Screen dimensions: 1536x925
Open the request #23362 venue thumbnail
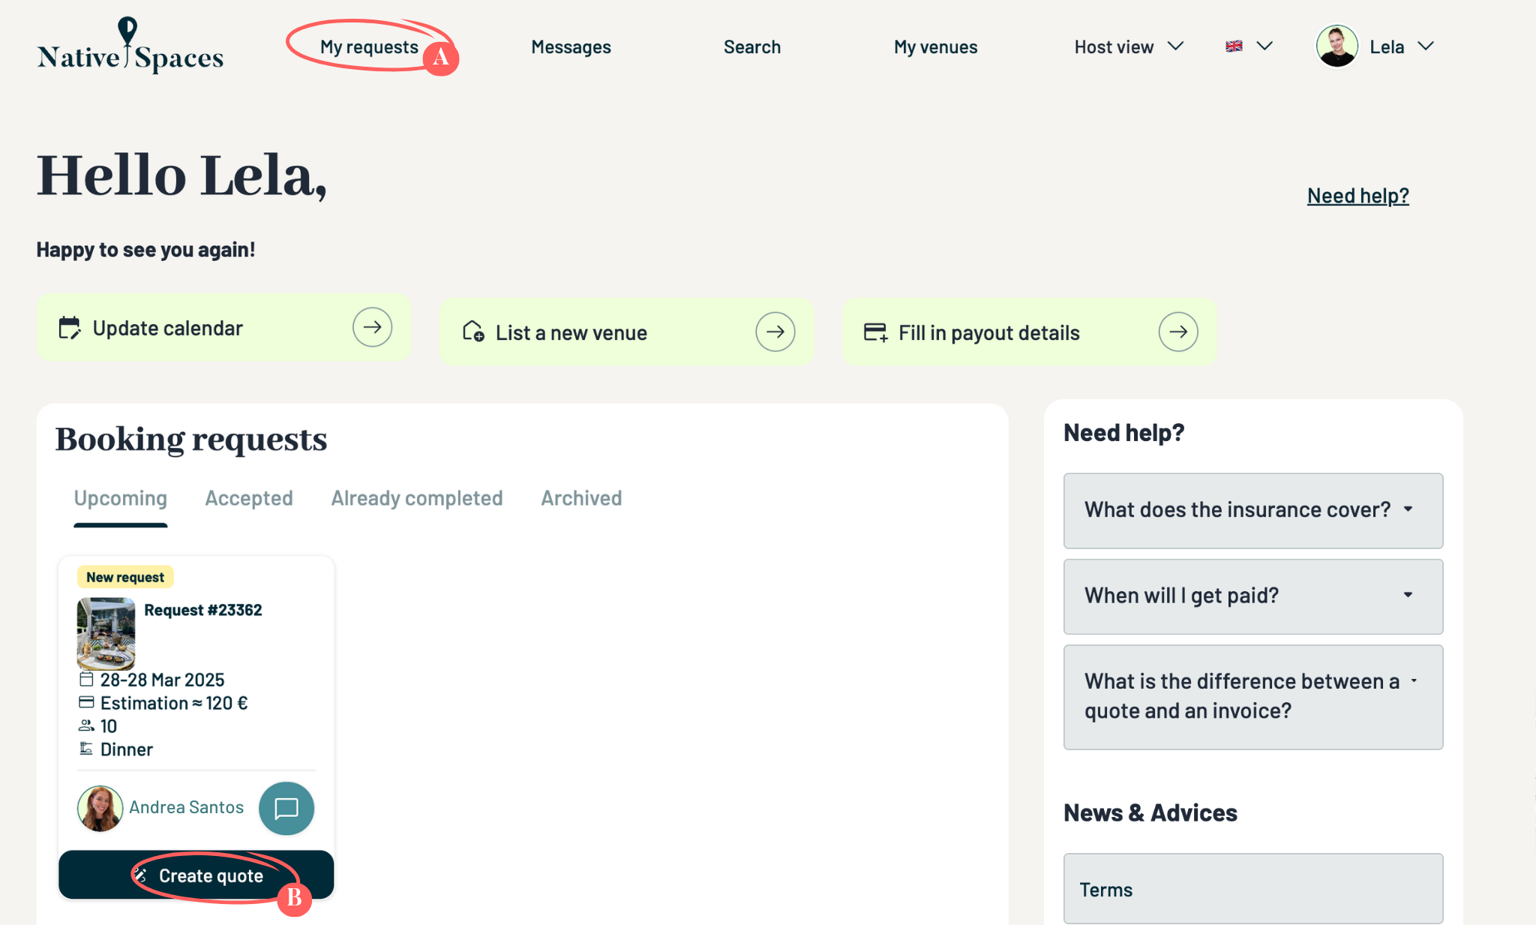106,633
